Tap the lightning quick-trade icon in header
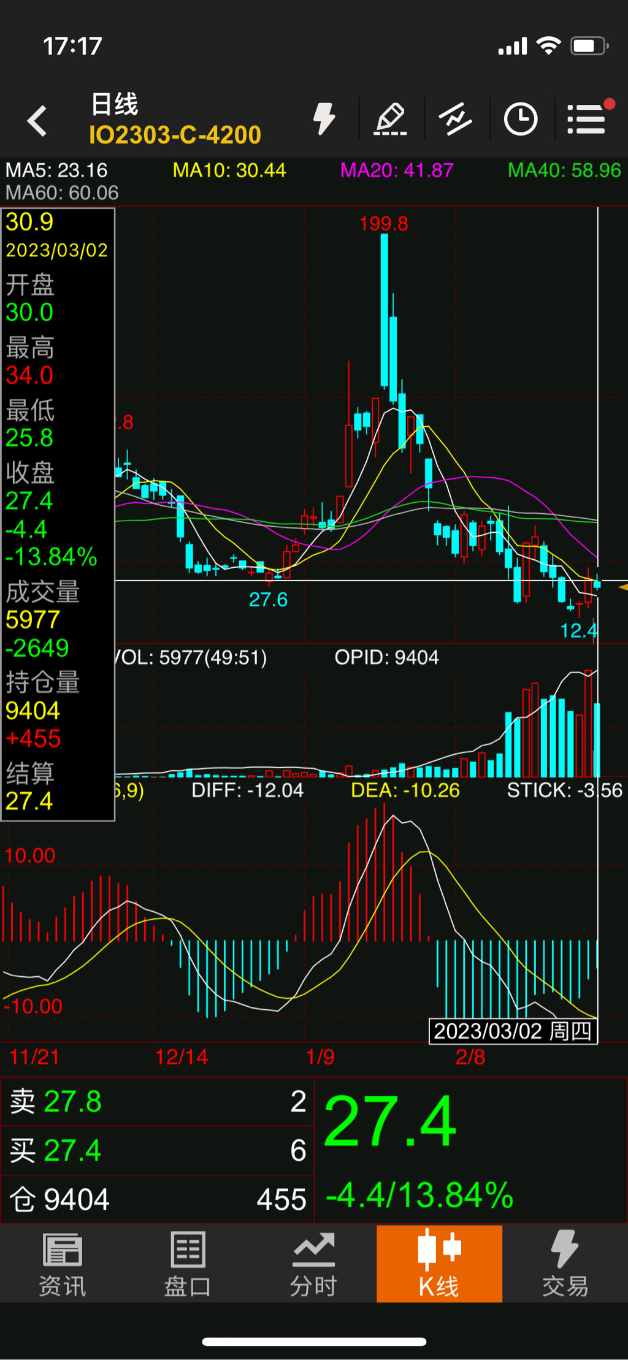The image size is (628, 1360). tap(324, 119)
